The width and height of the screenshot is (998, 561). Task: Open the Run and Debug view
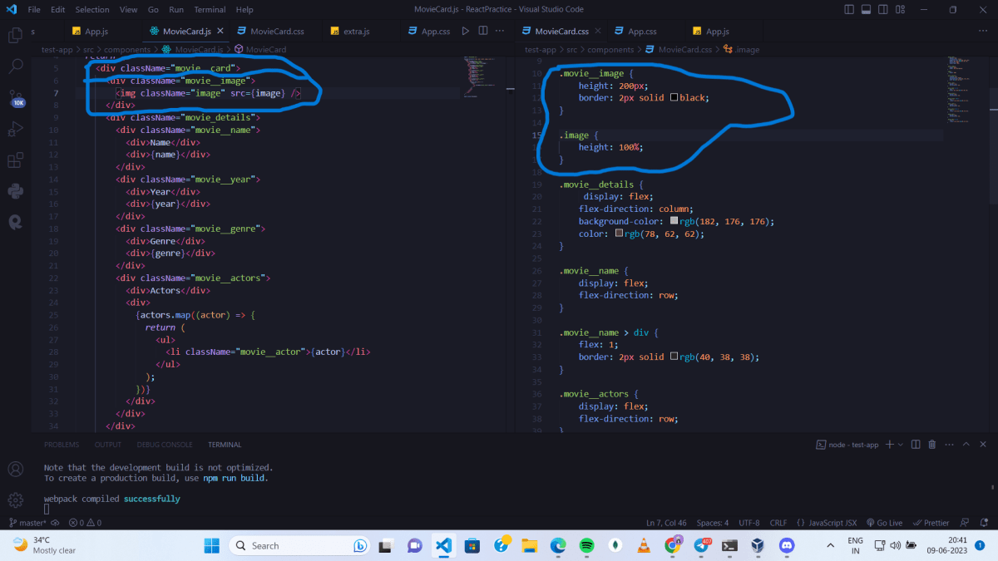[15, 129]
